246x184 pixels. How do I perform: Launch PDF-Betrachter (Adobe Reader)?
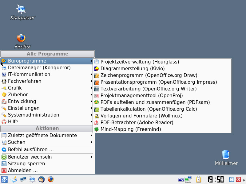click(162, 122)
